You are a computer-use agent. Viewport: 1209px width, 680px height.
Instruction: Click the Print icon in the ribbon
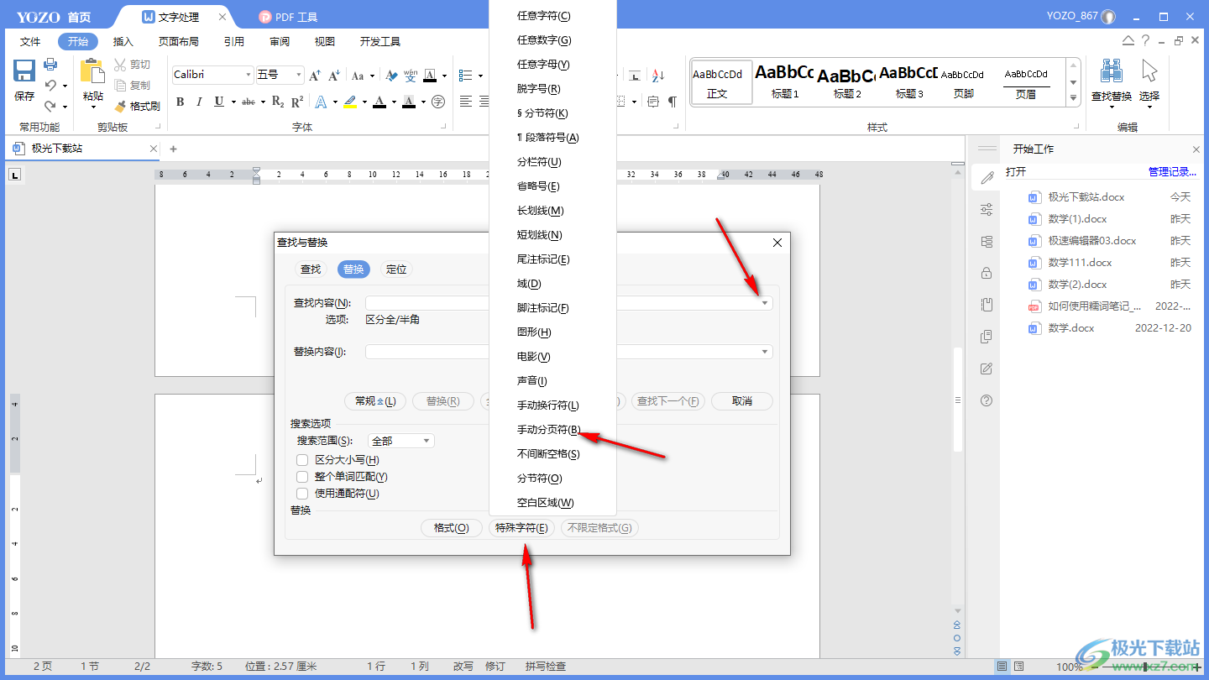click(x=50, y=65)
